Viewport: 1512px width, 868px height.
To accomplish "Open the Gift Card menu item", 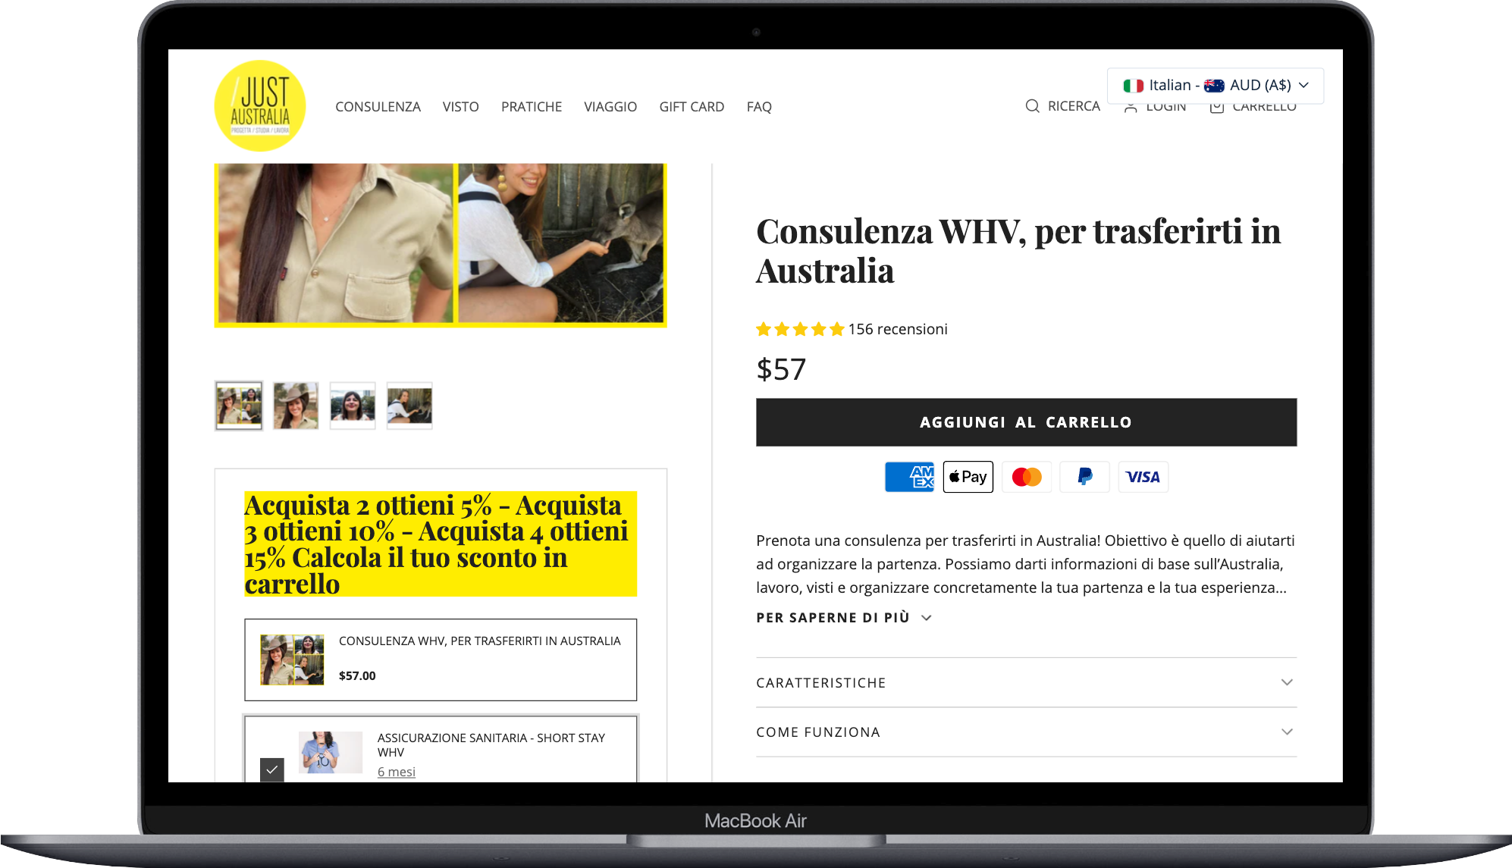I will [x=692, y=107].
